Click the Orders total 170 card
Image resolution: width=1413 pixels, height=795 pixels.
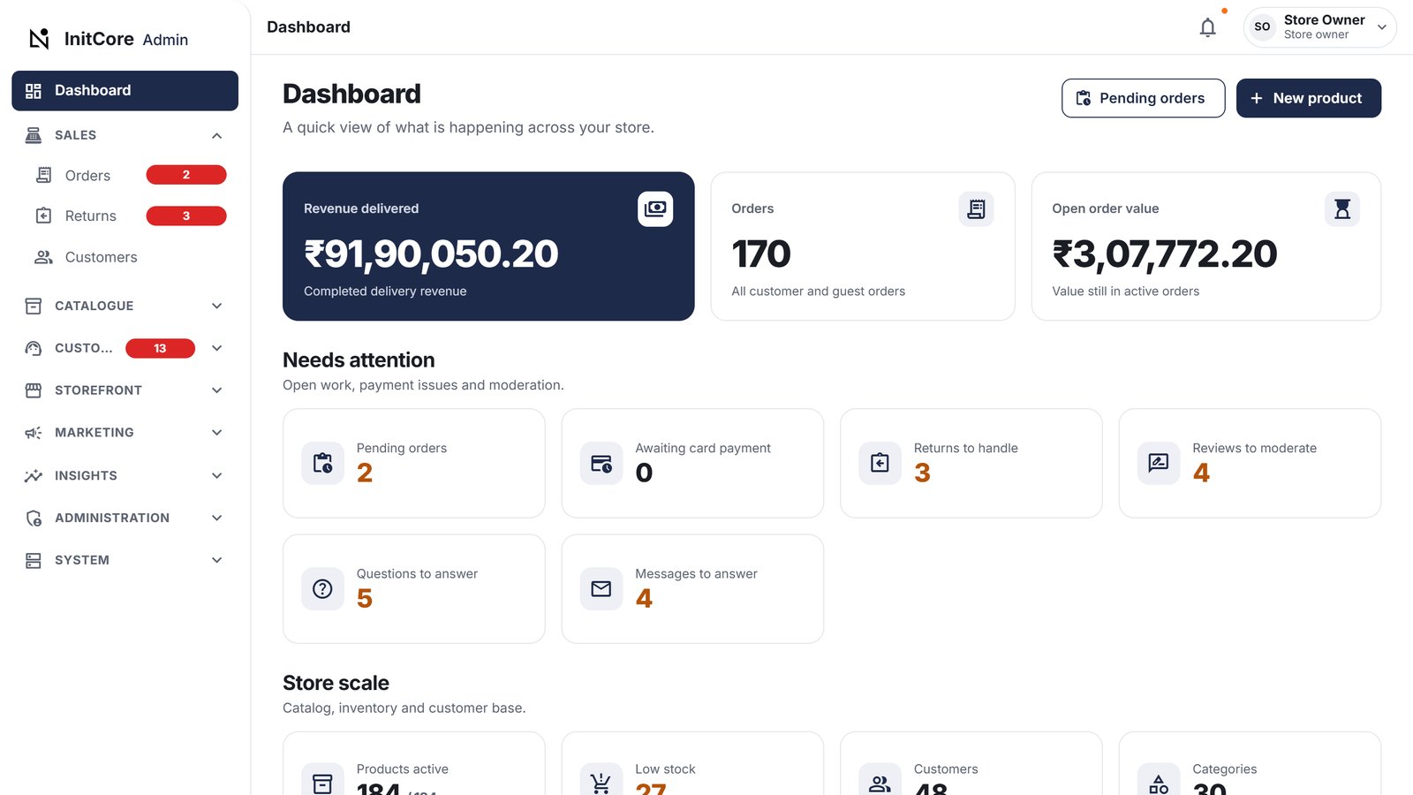(x=863, y=246)
